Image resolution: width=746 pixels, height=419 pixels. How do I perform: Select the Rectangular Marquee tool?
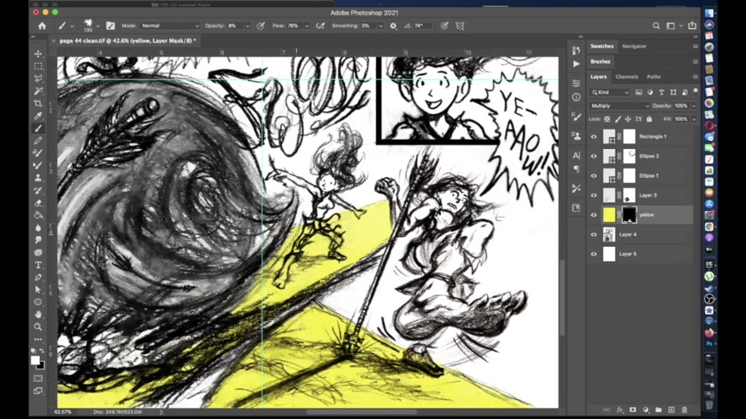[38, 66]
